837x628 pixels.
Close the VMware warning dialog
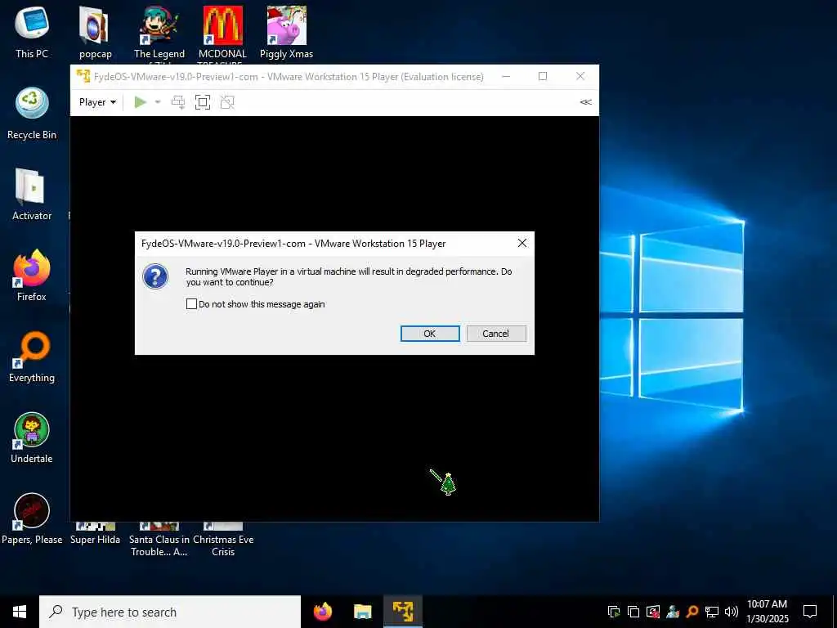522,243
